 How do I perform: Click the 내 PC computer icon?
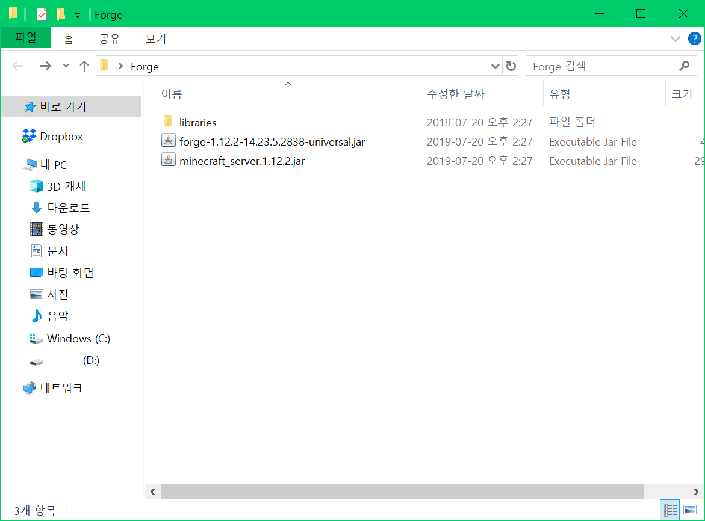point(30,164)
